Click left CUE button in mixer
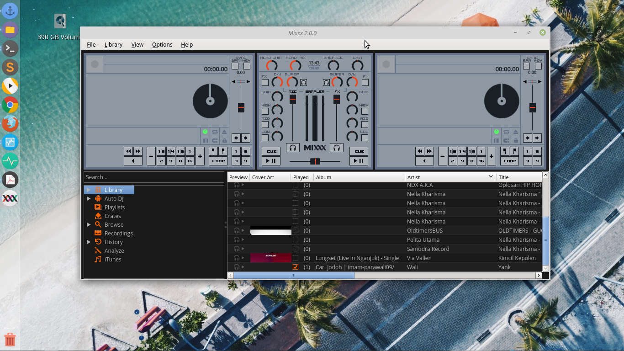Image resolution: width=624 pixels, height=351 pixels. click(271, 151)
